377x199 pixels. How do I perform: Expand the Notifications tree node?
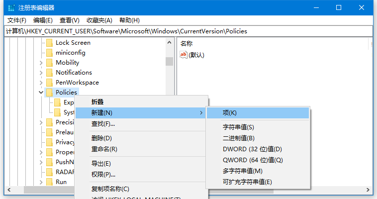[41, 73]
